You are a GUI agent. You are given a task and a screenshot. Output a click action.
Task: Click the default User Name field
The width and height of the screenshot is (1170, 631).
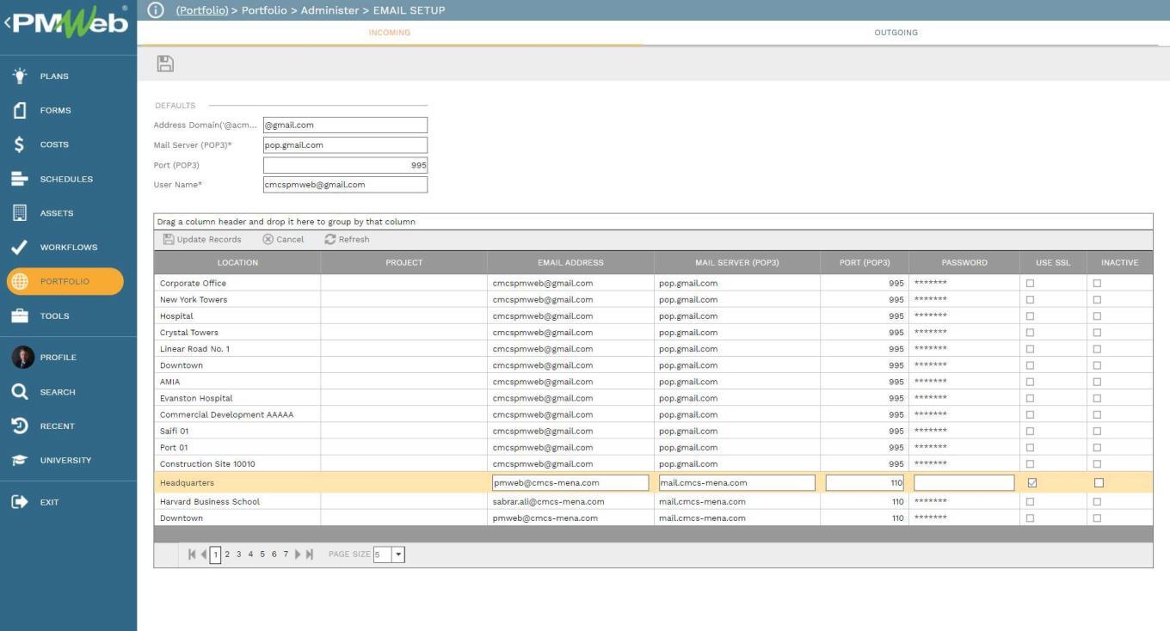[345, 185]
